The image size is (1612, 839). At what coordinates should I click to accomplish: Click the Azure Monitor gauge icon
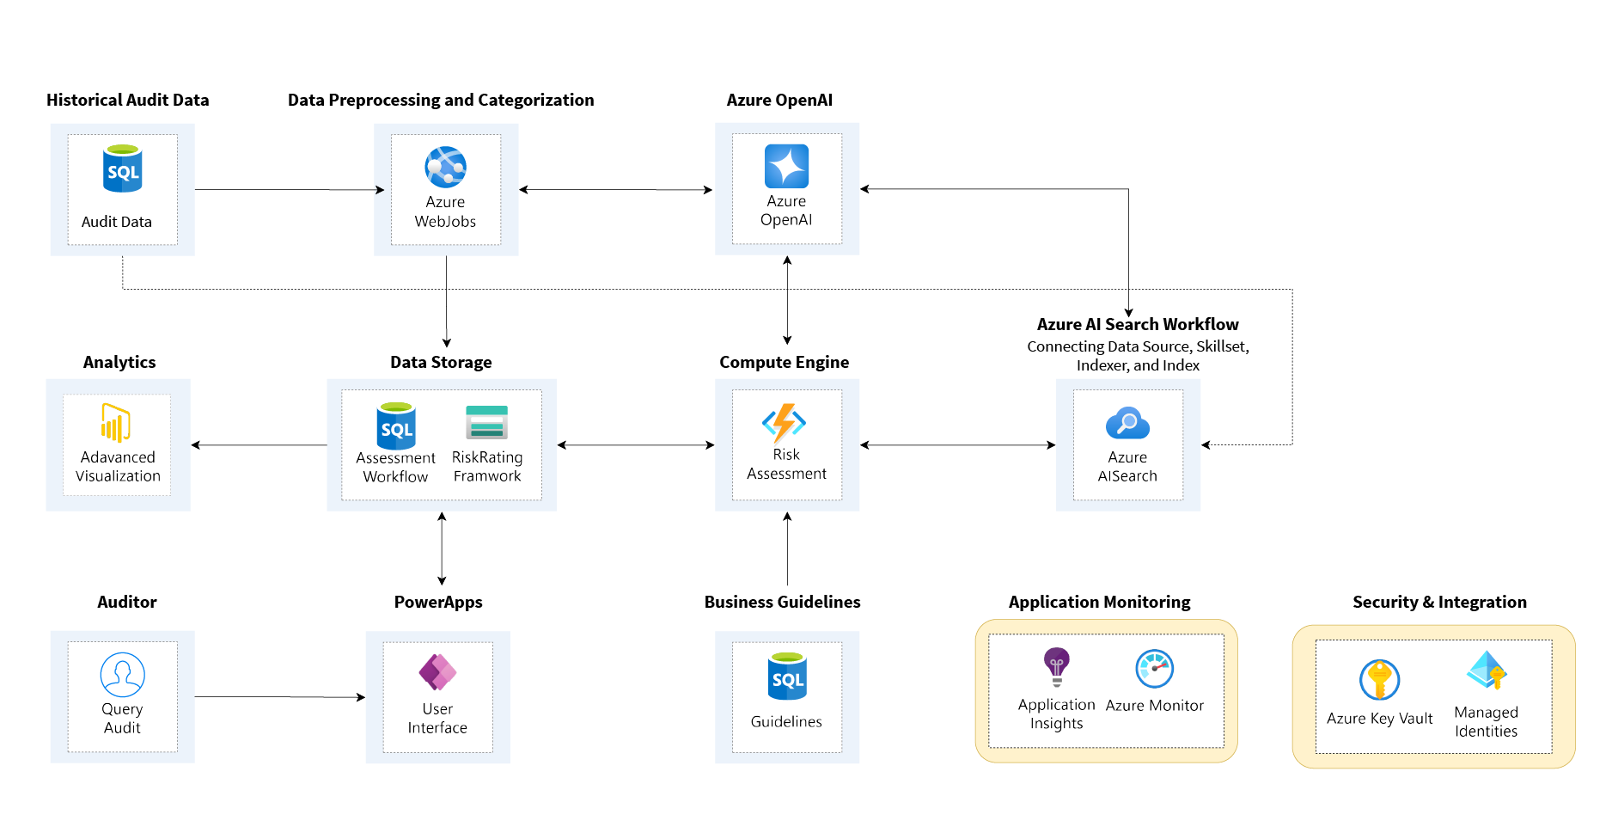tap(1154, 669)
